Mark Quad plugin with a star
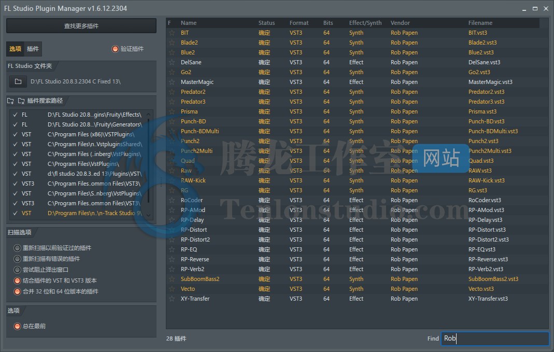The width and height of the screenshot is (554, 352). click(x=172, y=161)
